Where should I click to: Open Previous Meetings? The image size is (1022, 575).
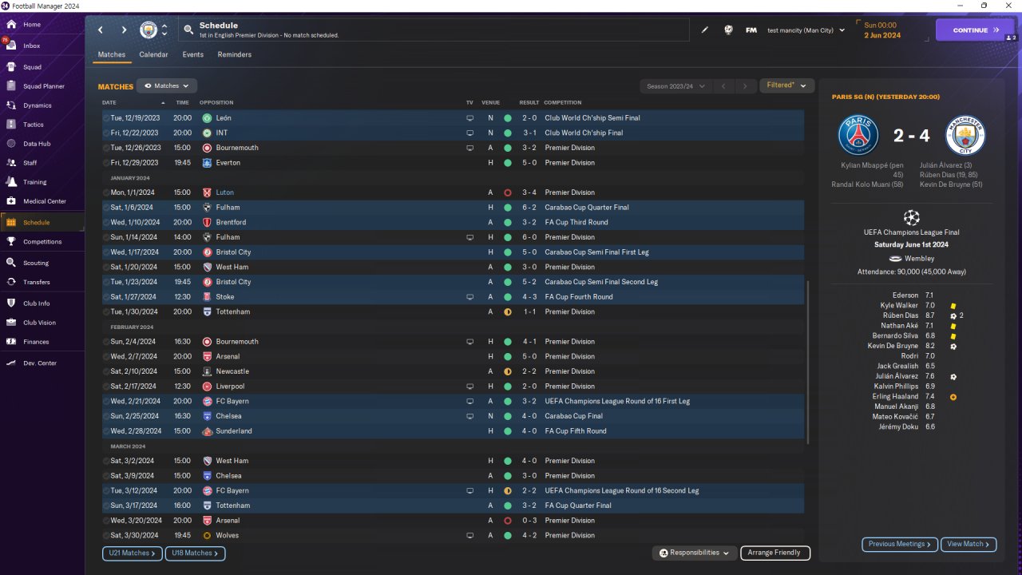click(900, 544)
